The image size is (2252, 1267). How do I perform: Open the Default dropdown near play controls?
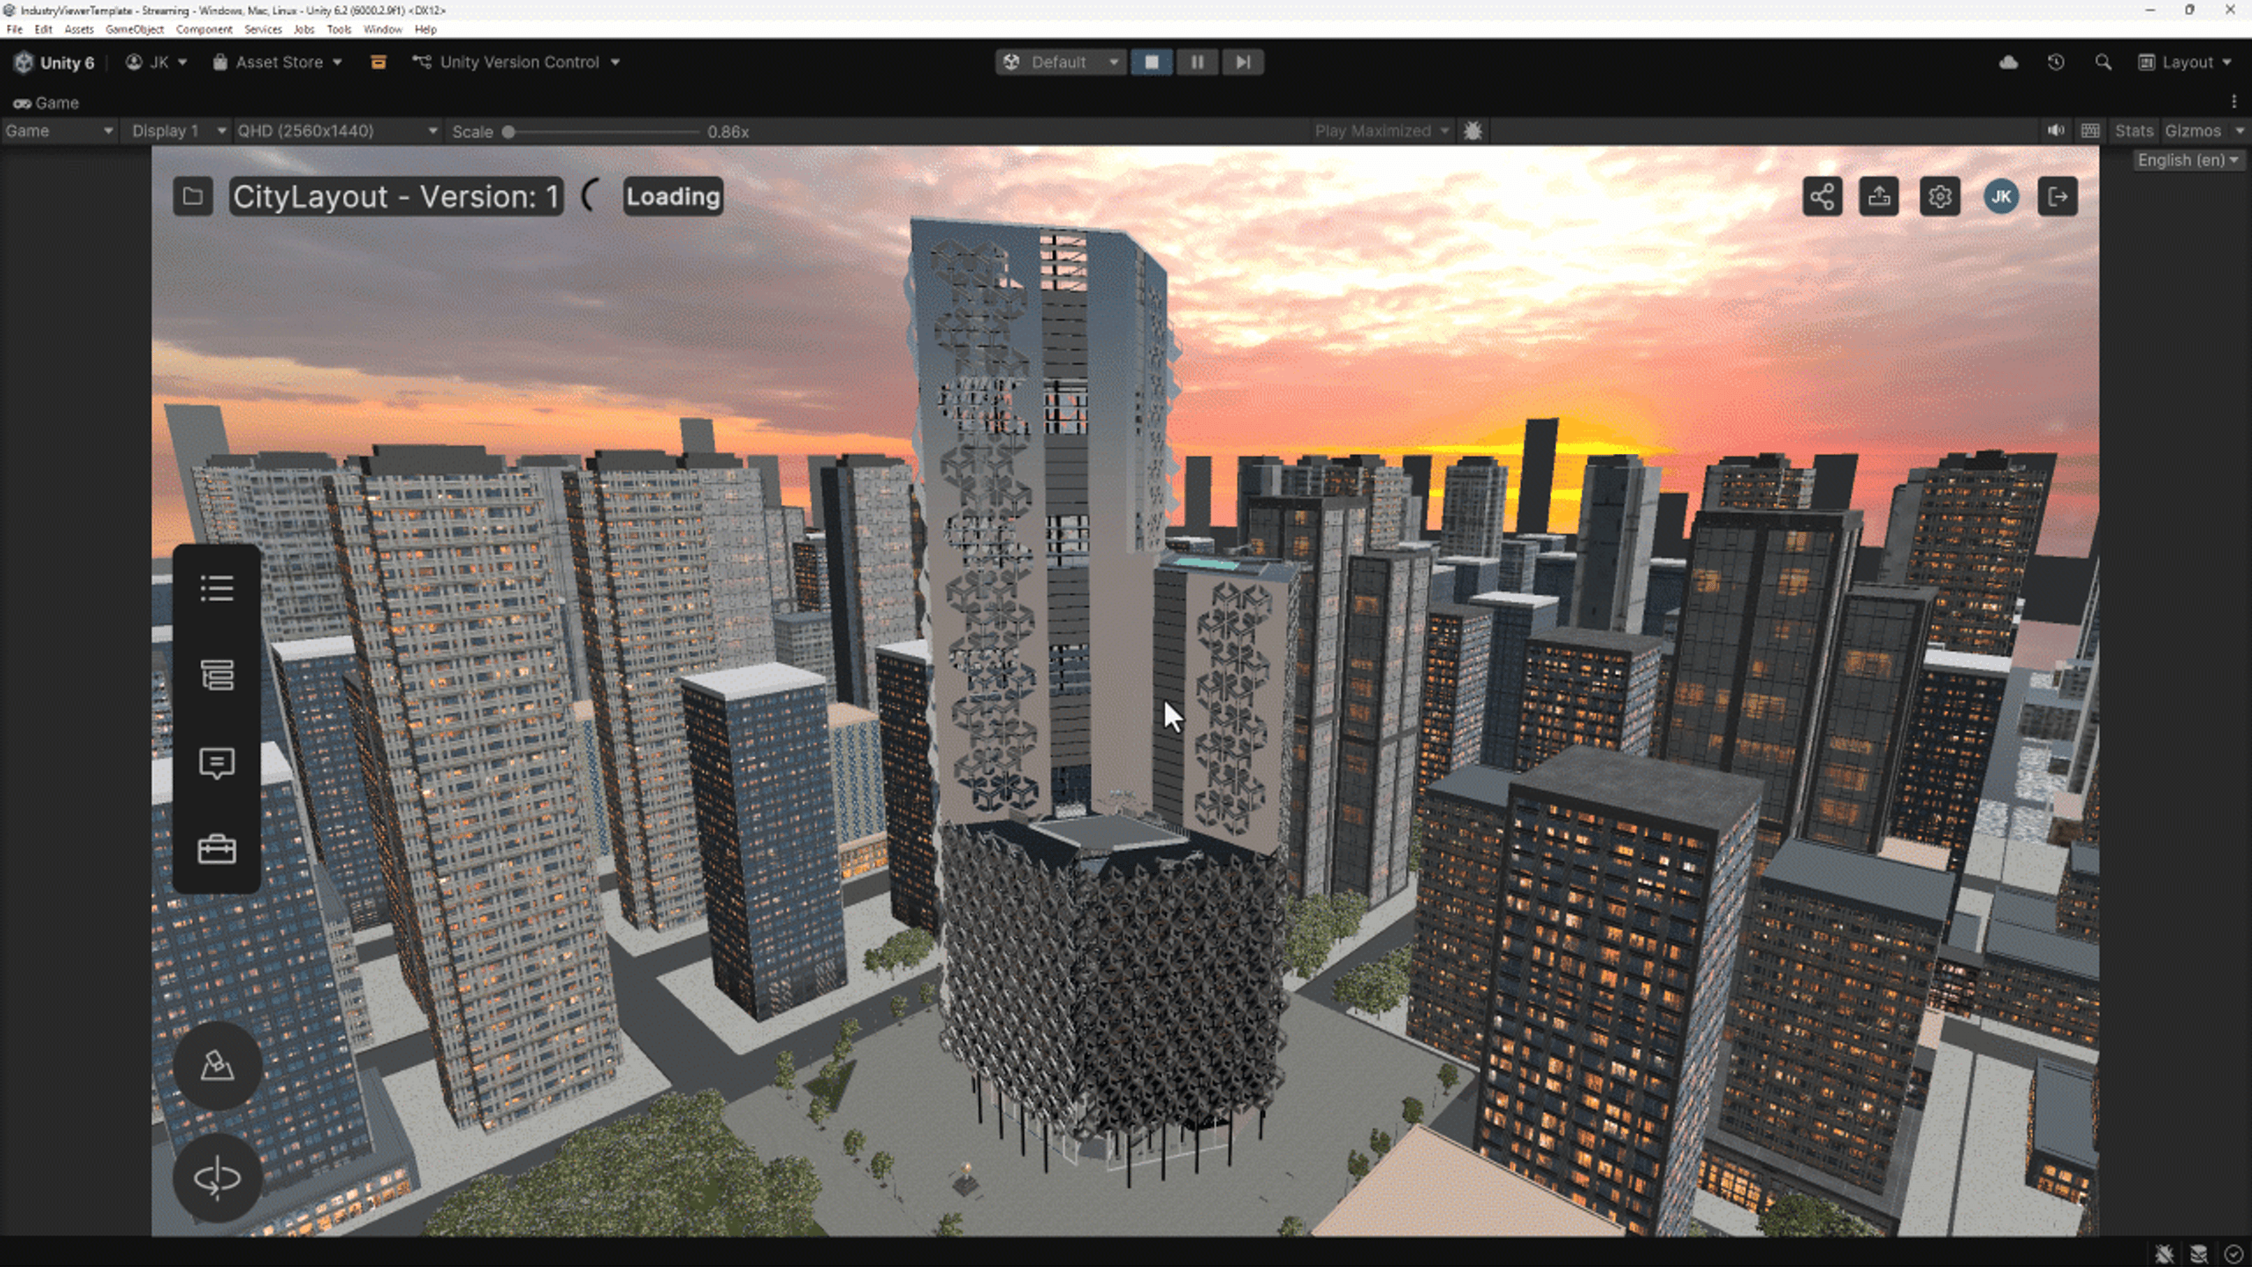pos(1061,62)
